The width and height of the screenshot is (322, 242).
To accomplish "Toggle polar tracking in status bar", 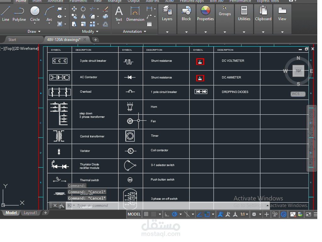I will pyautogui.click(x=175, y=214).
